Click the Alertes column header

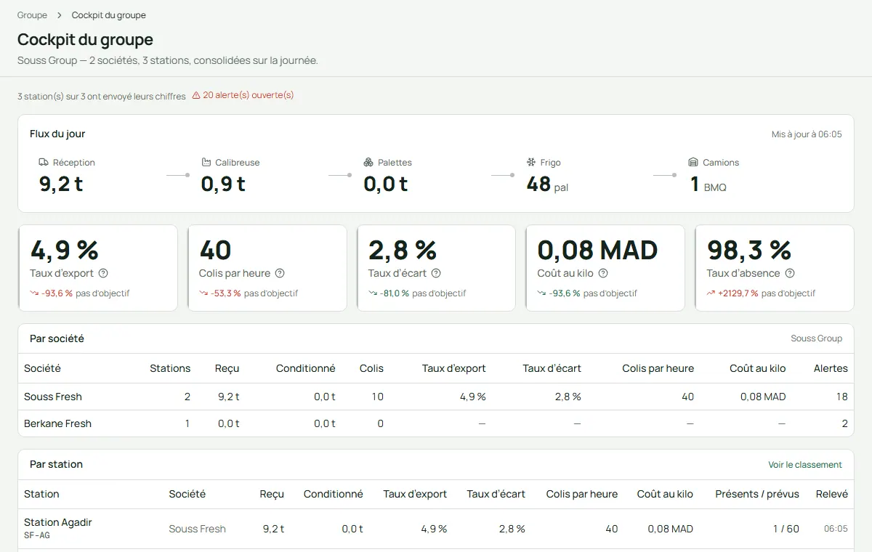point(831,368)
